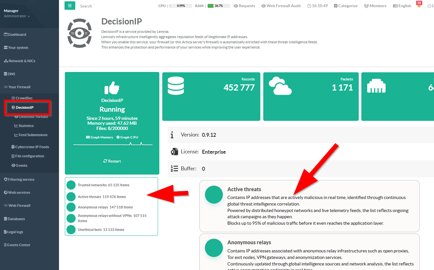434x270 pixels.
Task: Open Detected Threats submenu item
Action: coord(33,117)
